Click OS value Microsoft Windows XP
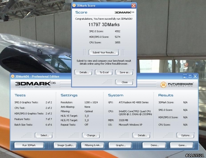This screenshot has height=158, width=206. [130, 125]
